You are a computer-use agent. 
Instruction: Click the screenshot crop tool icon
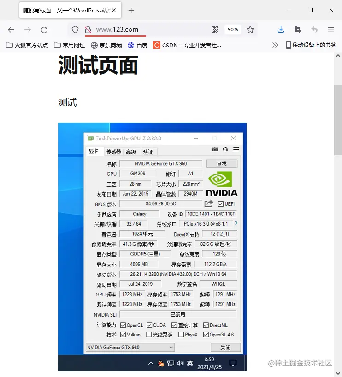[x=298, y=29]
